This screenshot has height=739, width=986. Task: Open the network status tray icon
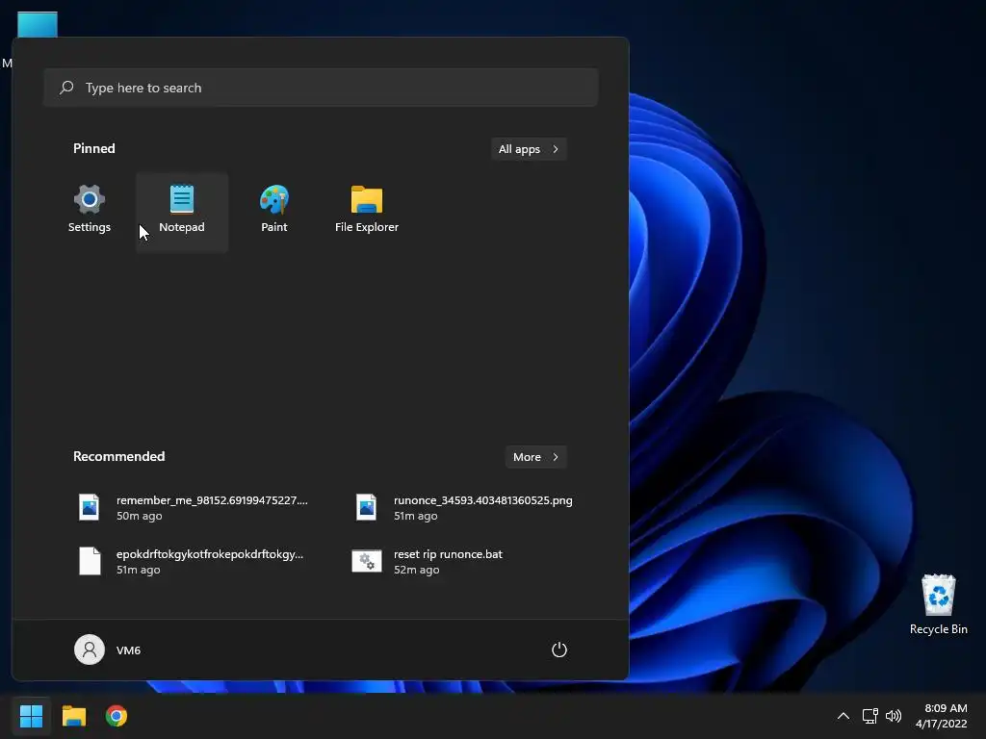(869, 716)
